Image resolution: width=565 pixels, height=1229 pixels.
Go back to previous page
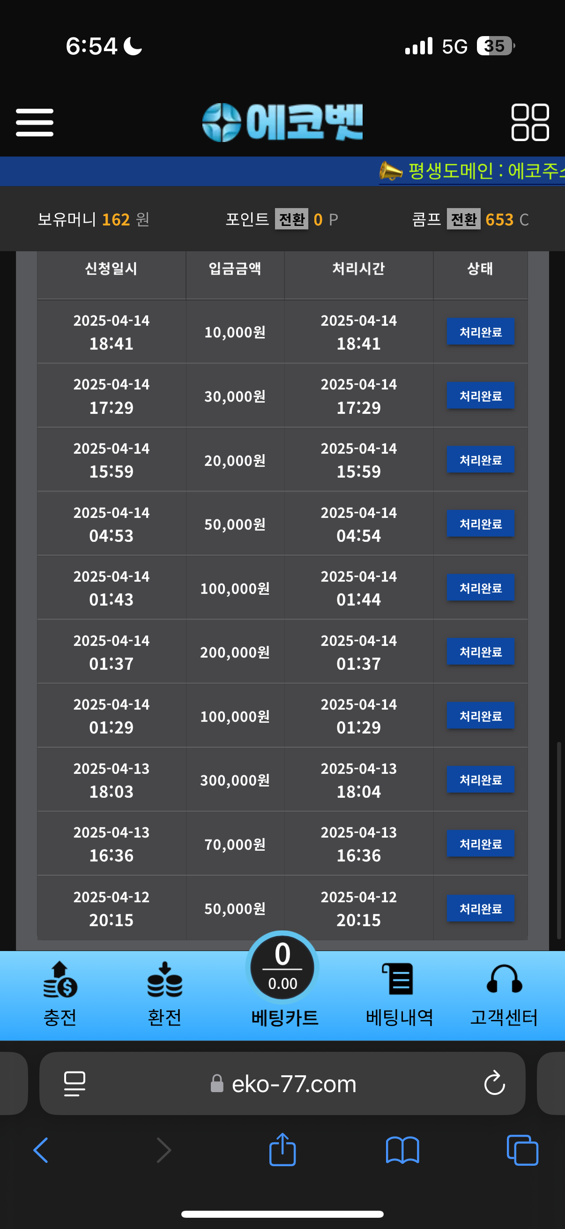(x=41, y=1150)
